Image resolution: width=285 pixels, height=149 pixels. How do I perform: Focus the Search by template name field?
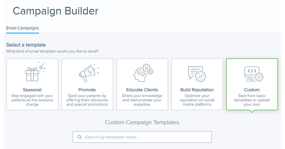point(142,137)
